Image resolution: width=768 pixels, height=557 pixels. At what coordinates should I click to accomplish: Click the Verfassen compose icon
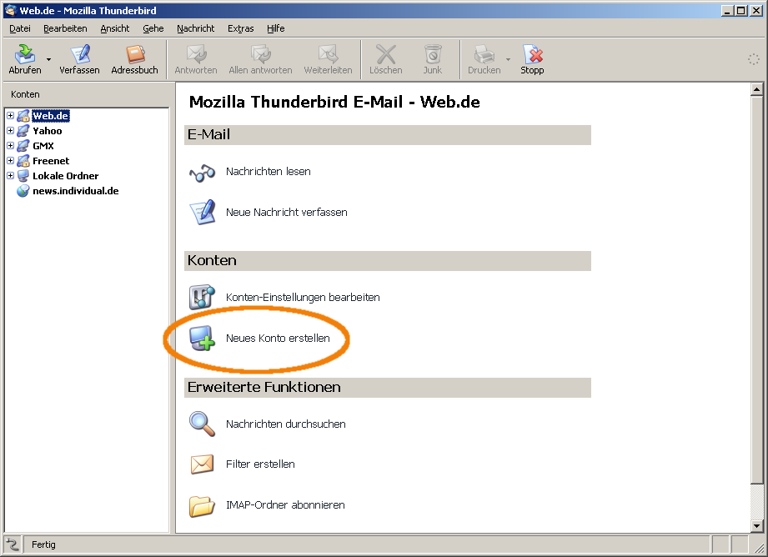click(80, 54)
